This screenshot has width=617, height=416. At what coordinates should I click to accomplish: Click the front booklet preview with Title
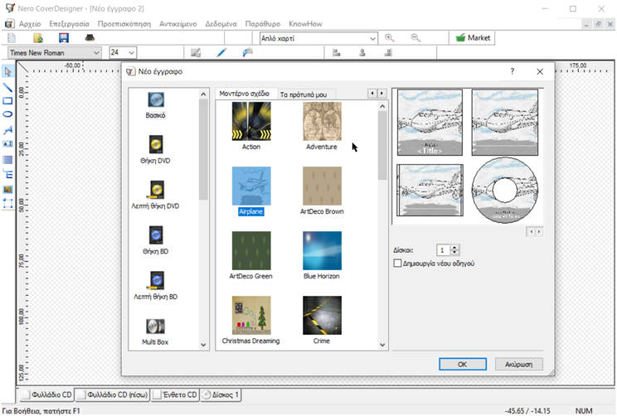coord(430,123)
